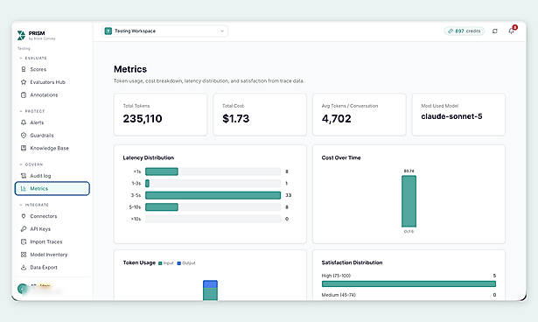The height and width of the screenshot is (322, 538).
Task: Click the Satisfaction Distribution title
Action: point(352,262)
